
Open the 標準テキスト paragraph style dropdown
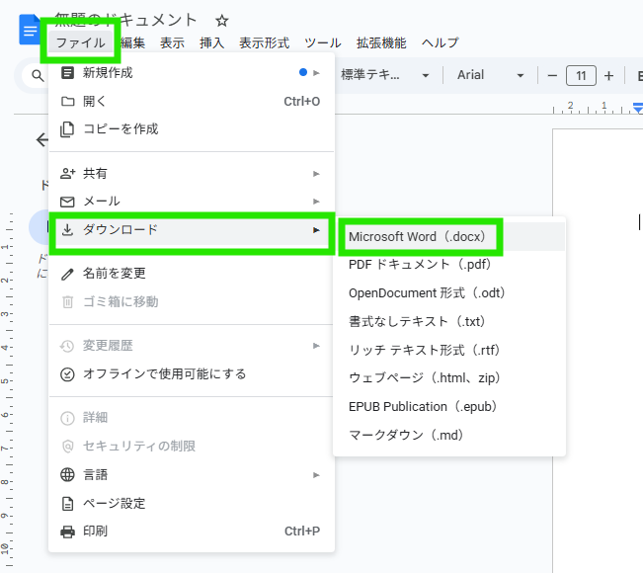pos(385,75)
